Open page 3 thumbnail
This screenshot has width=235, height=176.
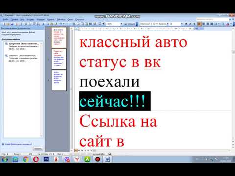[59, 80]
